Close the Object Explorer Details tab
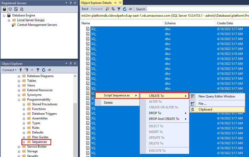249x157 pixels. (x=120, y=3)
